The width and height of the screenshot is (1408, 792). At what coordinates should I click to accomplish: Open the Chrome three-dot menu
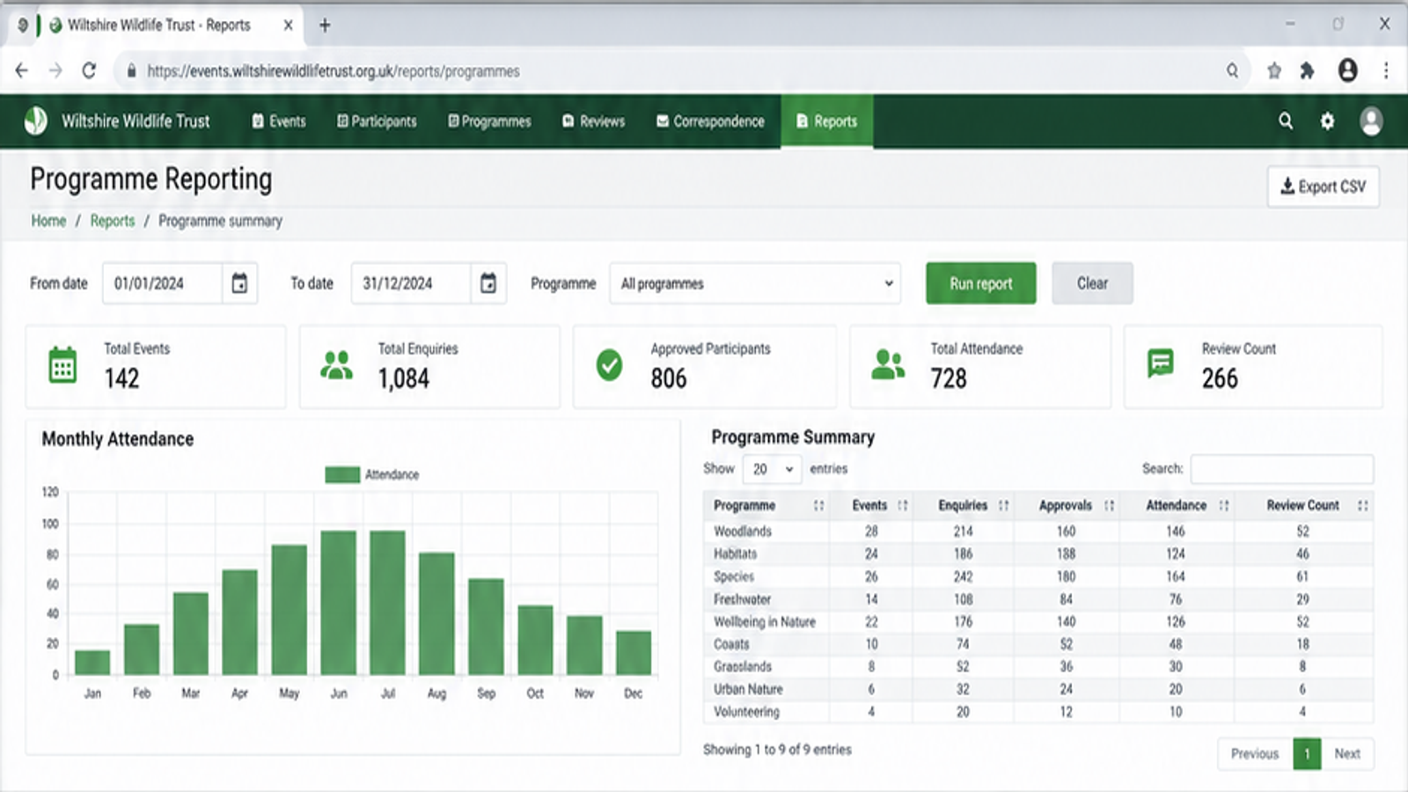tap(1386, 70)
